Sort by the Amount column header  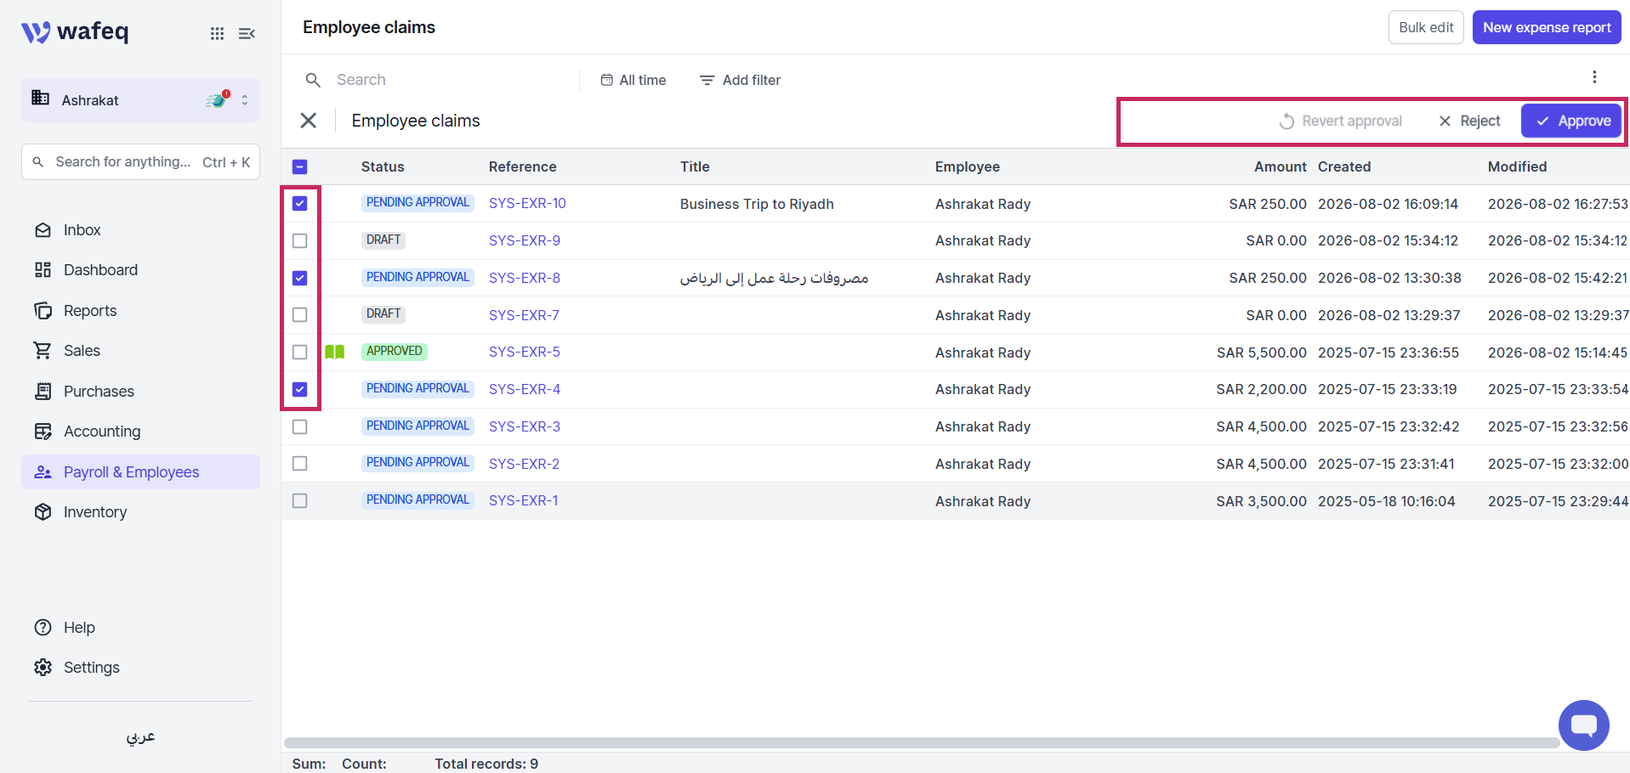(1280, 166)
